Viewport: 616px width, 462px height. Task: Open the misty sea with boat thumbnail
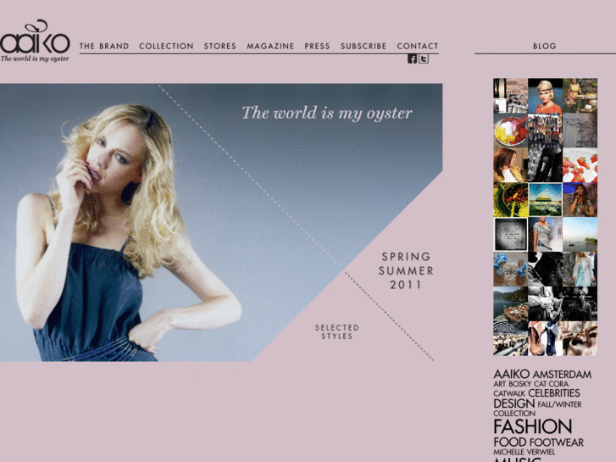point(580,234)
